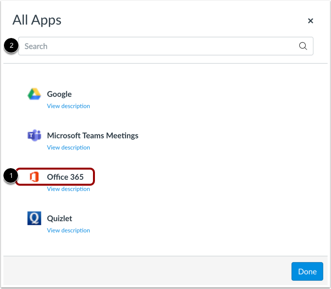Click the magnifying glass search icon
Image resolution: width=331 pixels, height=289 pixels.
(x=303, y=46)
